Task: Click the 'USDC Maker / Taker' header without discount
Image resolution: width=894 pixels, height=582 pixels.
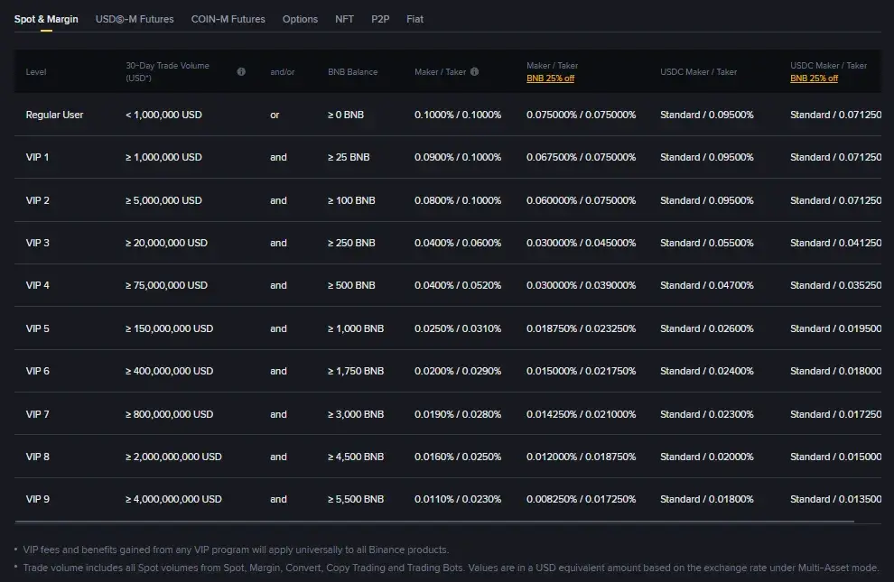Action: click(698, 72)
